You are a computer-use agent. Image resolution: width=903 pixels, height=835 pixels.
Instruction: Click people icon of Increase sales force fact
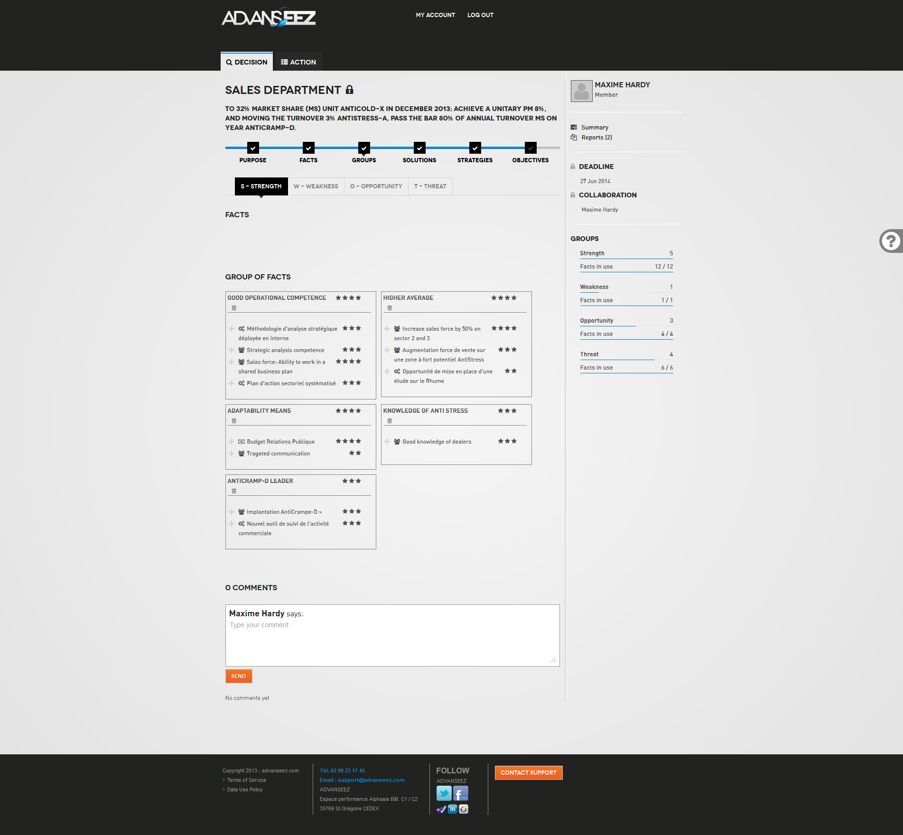(397, 329)
